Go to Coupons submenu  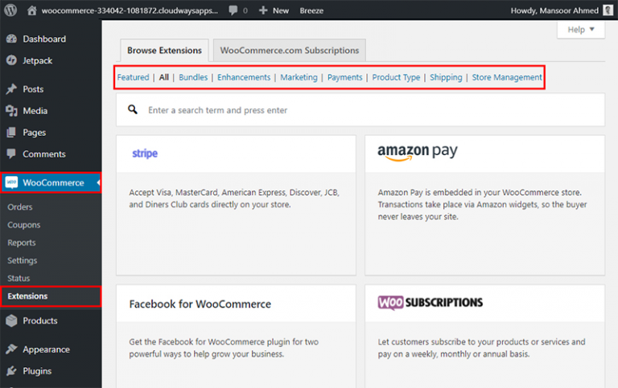pos(23,225)
